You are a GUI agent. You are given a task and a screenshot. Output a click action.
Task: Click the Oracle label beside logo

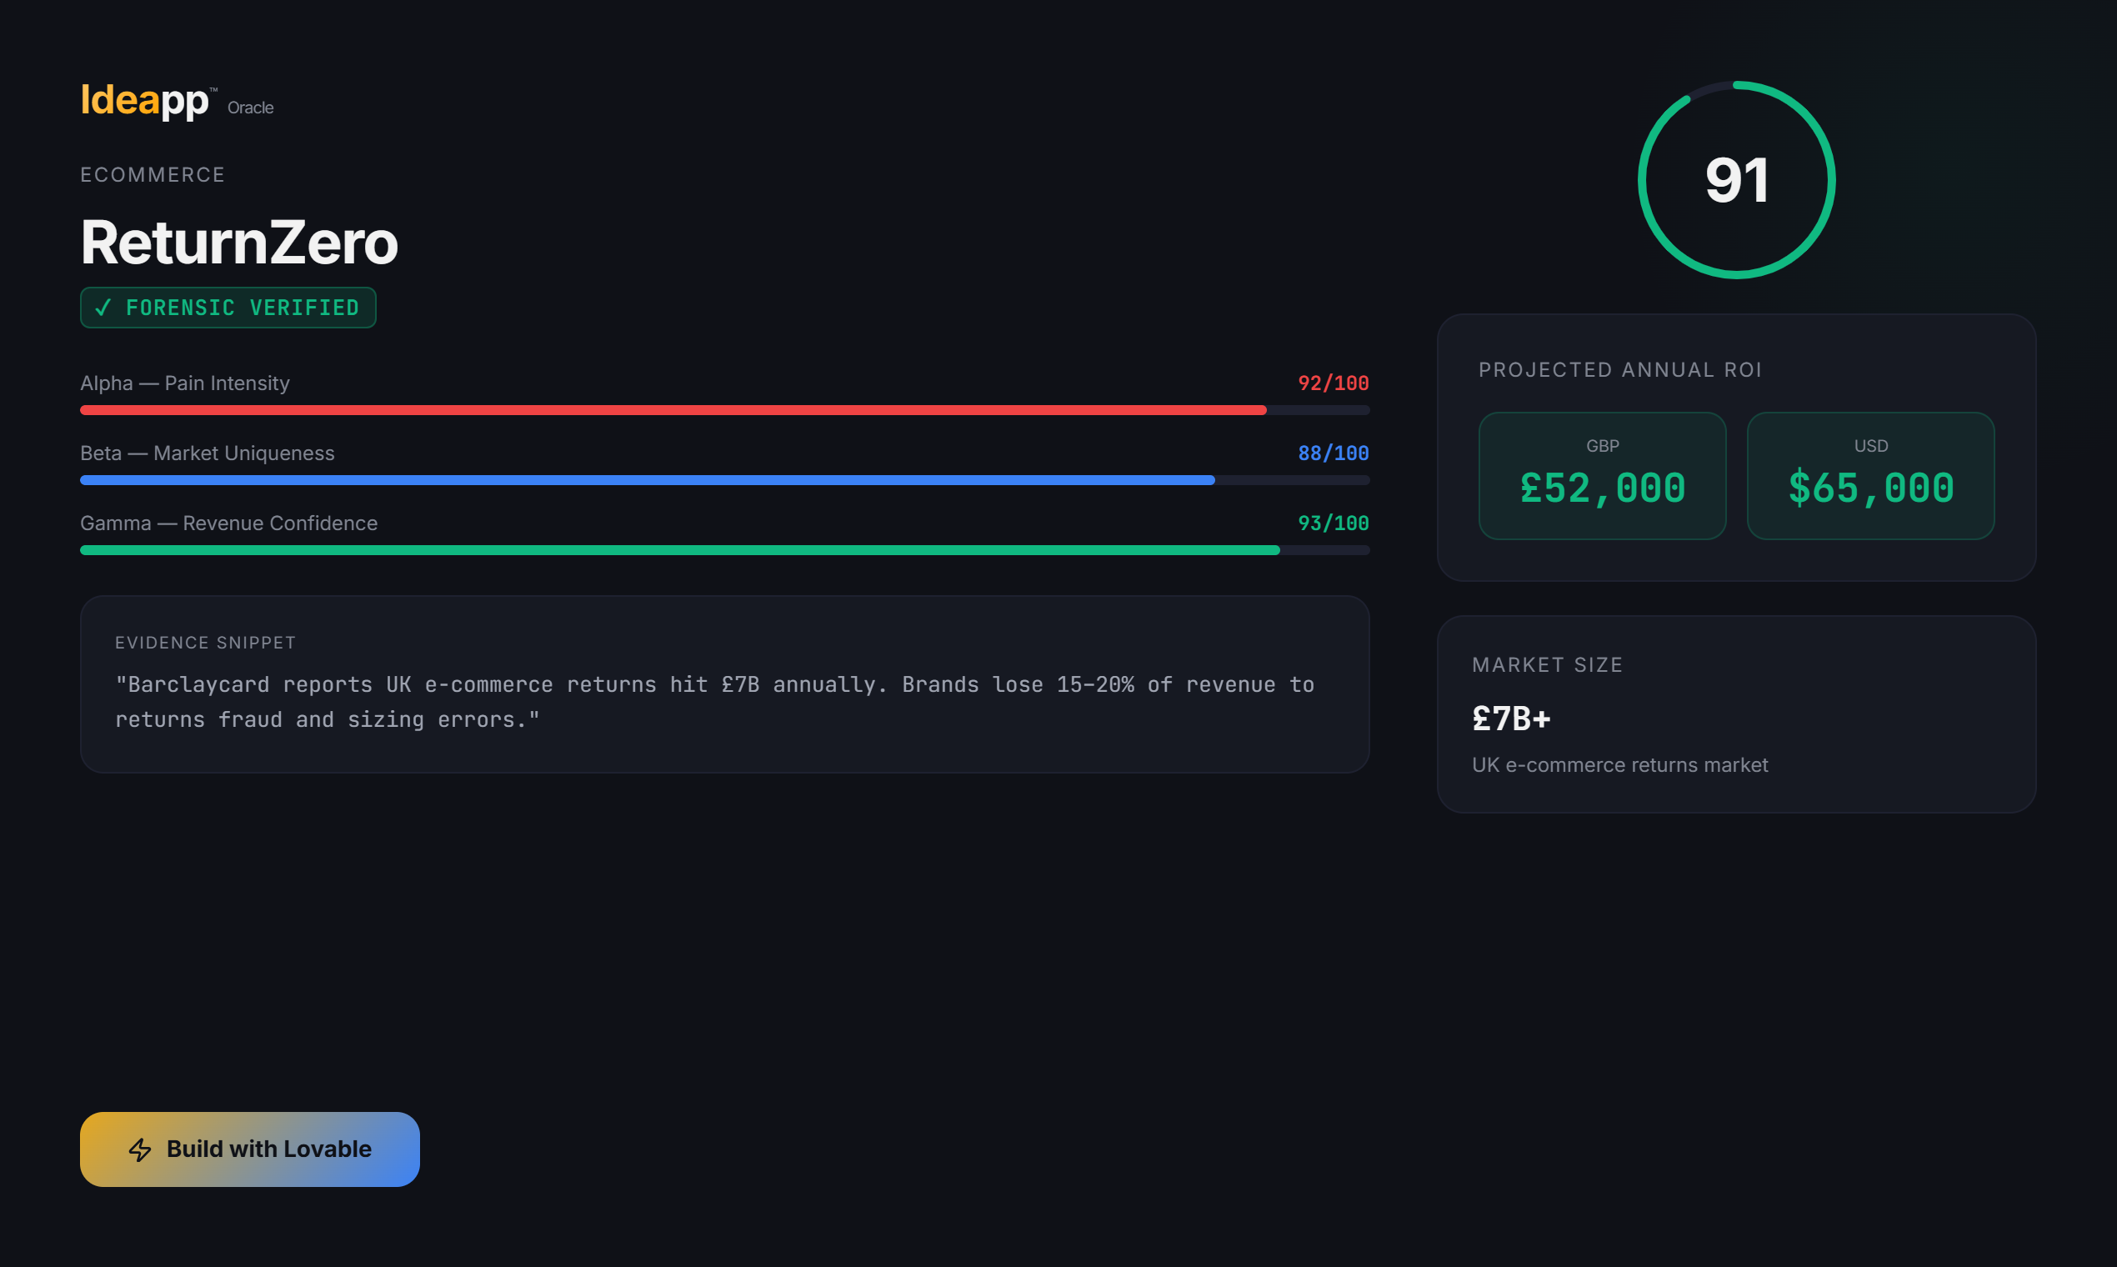pyautogui.click(x=250, y=108)
